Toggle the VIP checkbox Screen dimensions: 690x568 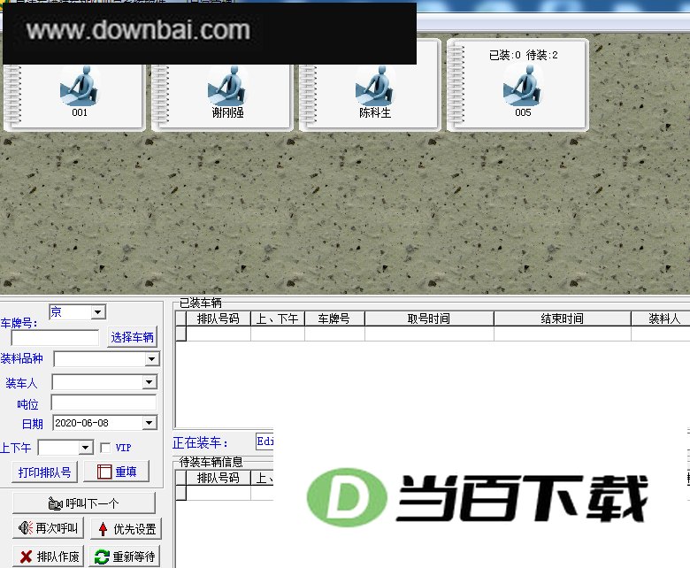pyautogui.click(x=105, y=448)
